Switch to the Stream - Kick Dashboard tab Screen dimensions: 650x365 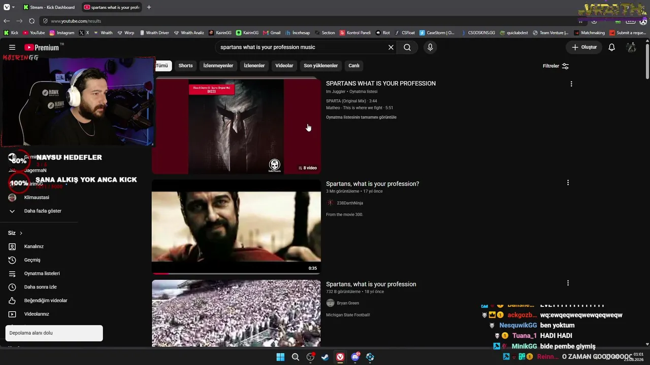tap(50, 7)
